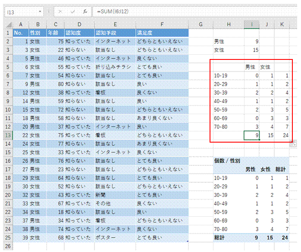Image resolution: width=301 pixels, height=252 pixels.
Task: Click the 認知手段 header cell
Action: (x=115, y=33)
